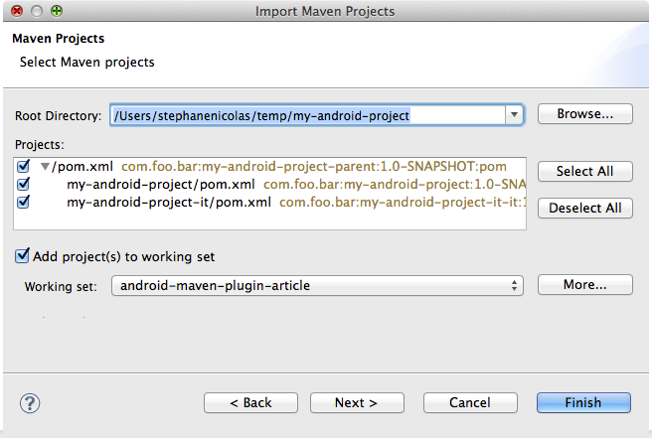Disable Add project(s) to working set
The height and width of the screenshot is (438, 652).
point(23,256)
